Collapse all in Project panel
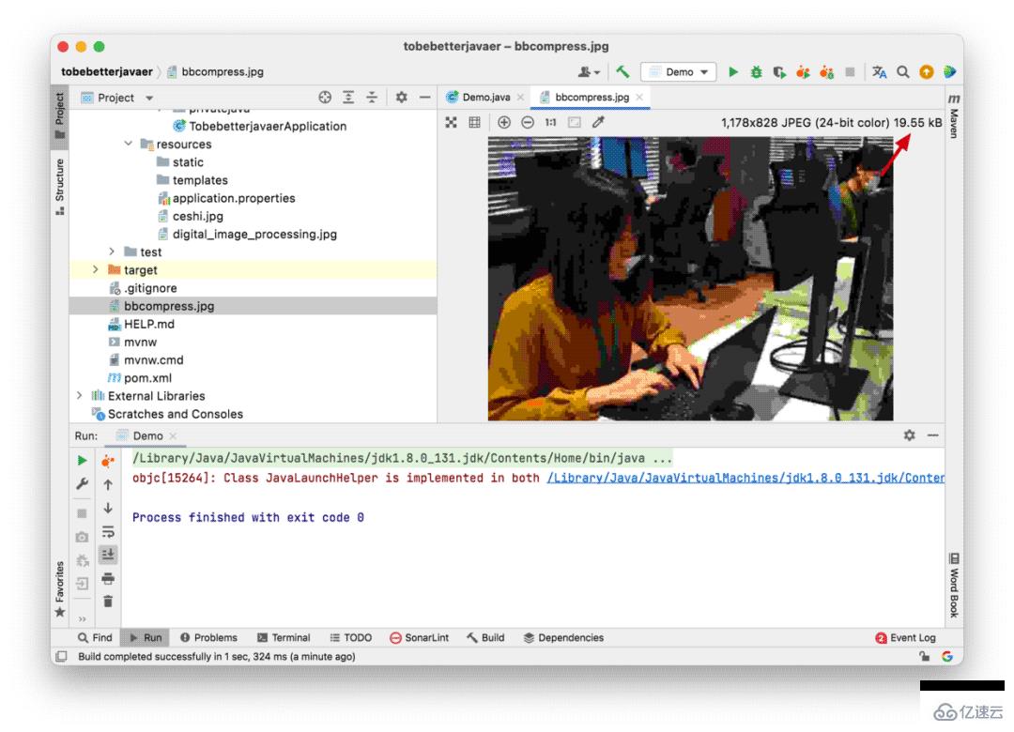The width and height of the screenshot is (1014, 732). click(x=372, y=97)
